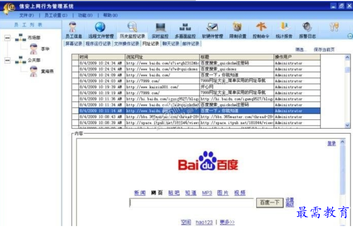
Task: Select the employee avatar for 李华
Action: click(33, 49)
